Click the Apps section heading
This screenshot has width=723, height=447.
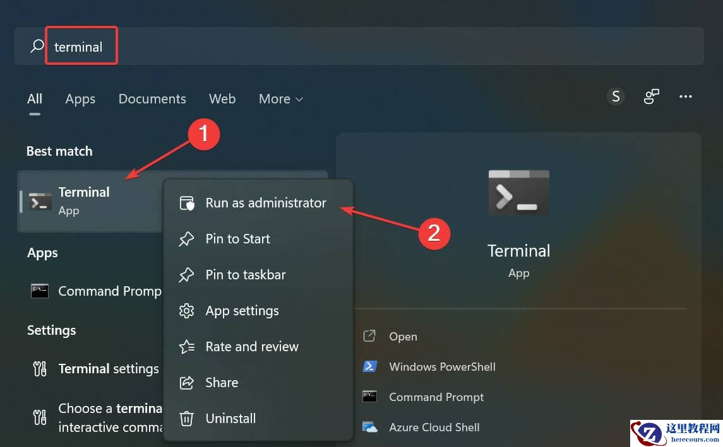pyautogui.click(x=42, y=253)
